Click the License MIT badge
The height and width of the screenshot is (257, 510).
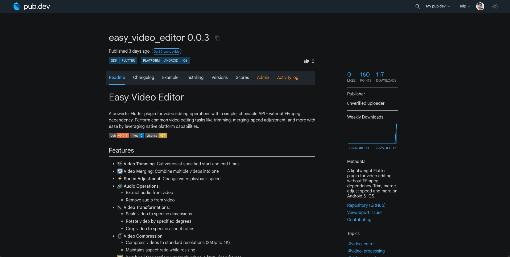coord(156,136)
